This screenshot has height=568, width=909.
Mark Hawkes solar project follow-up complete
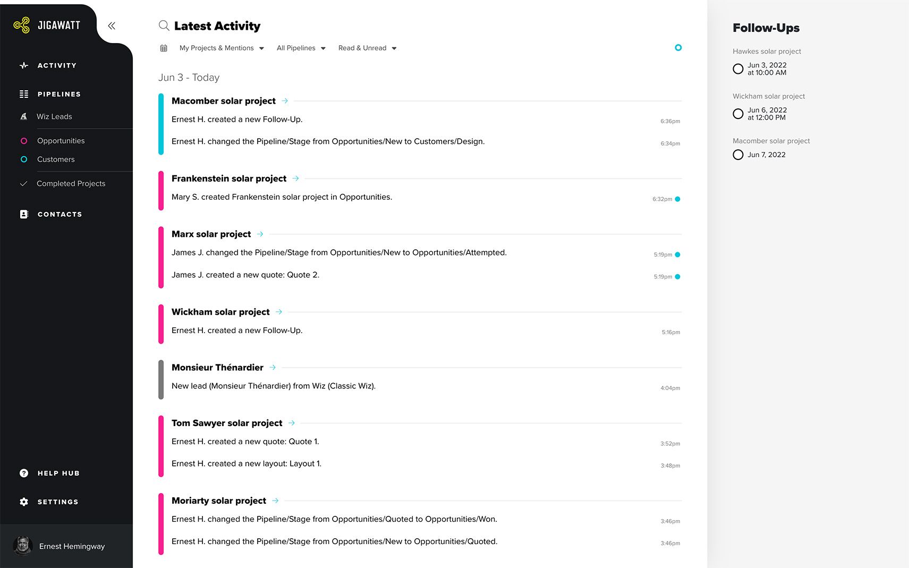click(x=738, y=69)
